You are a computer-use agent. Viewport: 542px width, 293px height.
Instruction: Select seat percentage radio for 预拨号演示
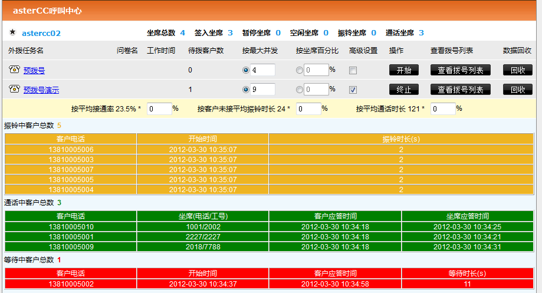click(300, 90)
